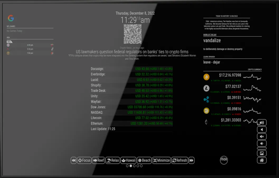Screen dimensions: 279x178
Task: Select the first page indicator dot
Action: click(x=127, y=166)
